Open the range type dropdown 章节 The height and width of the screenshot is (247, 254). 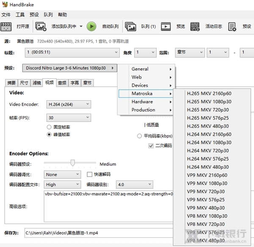point(190,52)
